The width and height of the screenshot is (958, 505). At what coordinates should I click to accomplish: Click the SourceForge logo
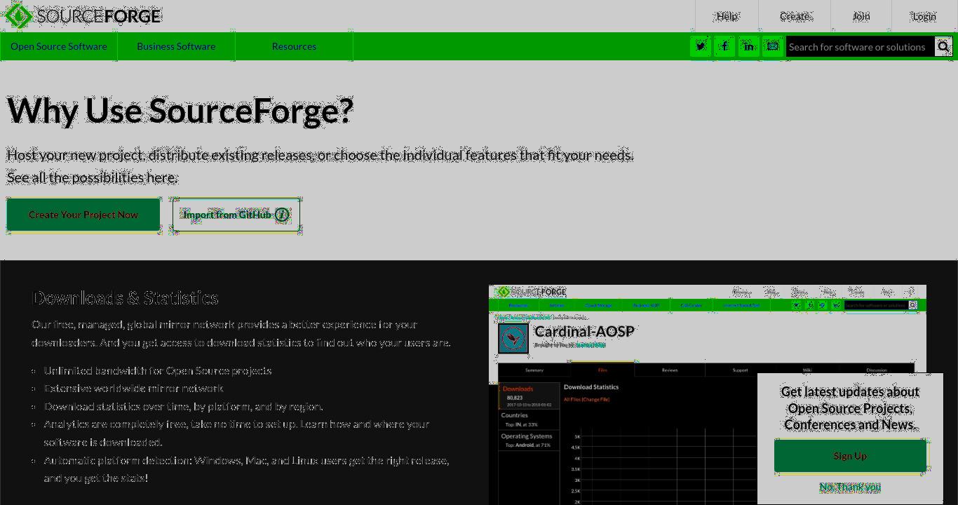pyautogui.click(x=83, y=15)
